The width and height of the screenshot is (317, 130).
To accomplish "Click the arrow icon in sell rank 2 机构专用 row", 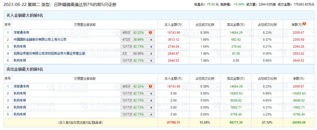I will click(x=151, y=93).
